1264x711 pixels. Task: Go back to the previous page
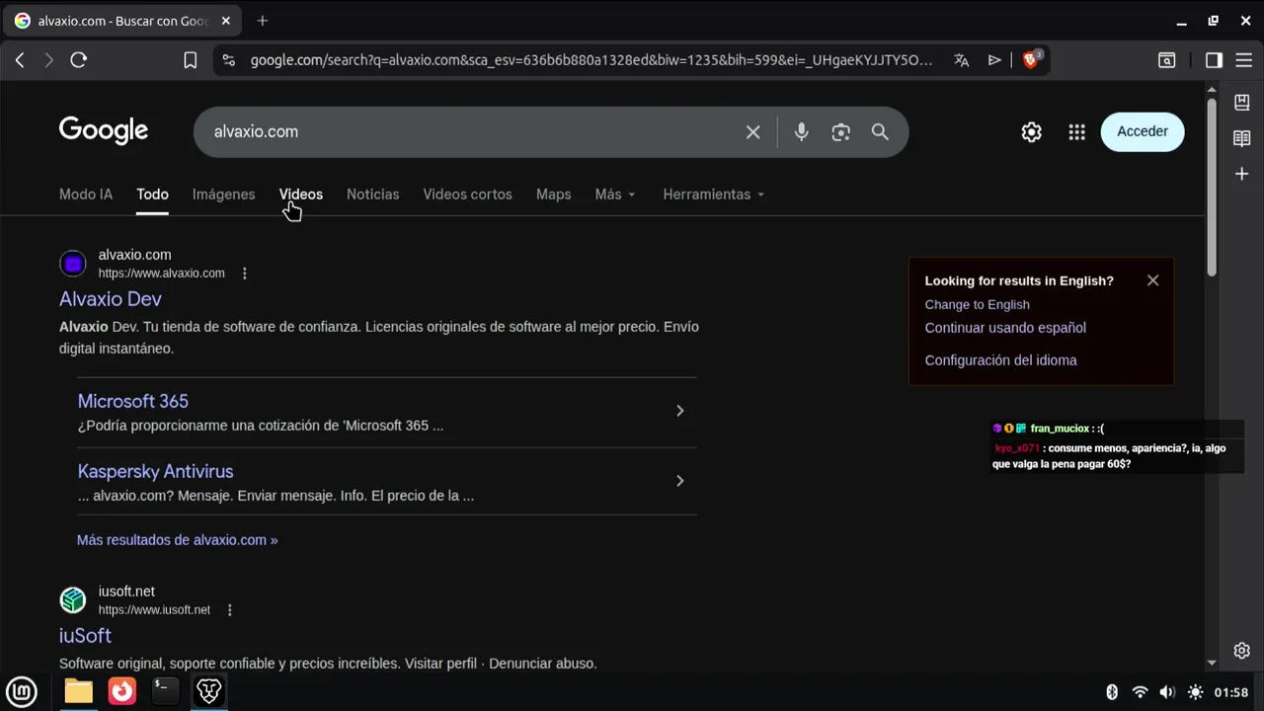click(x=20, y=60)
